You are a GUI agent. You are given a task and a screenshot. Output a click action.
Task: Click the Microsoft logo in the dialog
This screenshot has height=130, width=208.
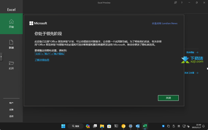[x=38, y=23]
